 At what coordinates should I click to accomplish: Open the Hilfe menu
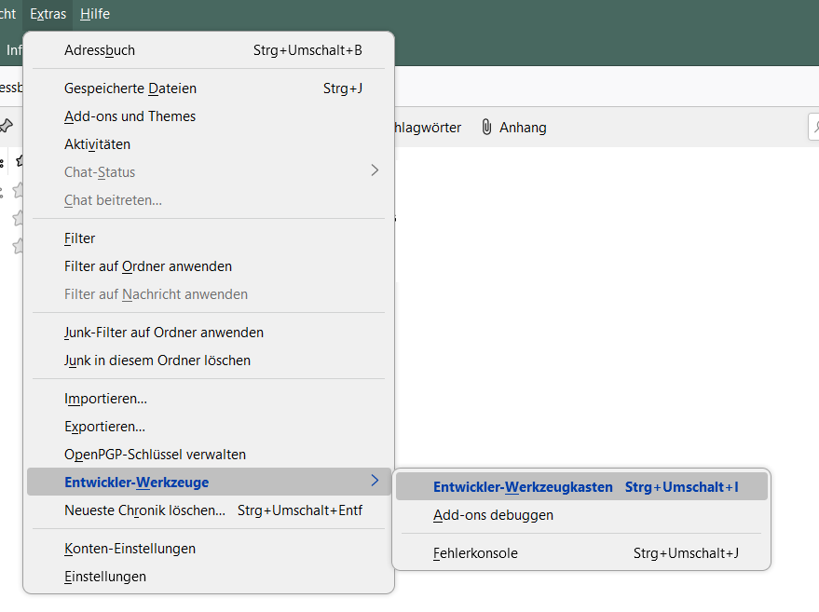[95, 14]
